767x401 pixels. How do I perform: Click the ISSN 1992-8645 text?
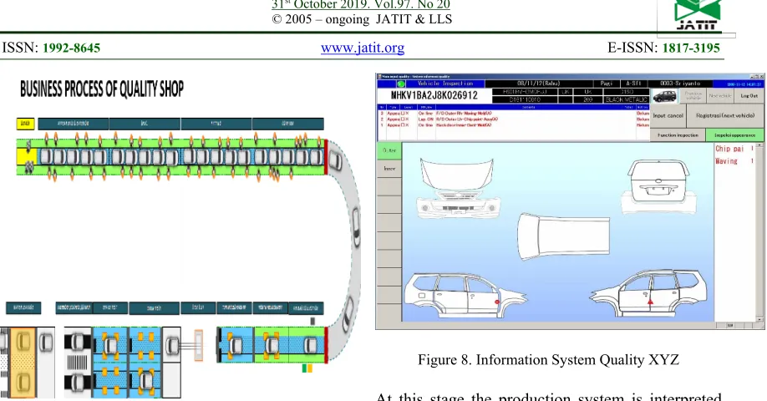51,48
